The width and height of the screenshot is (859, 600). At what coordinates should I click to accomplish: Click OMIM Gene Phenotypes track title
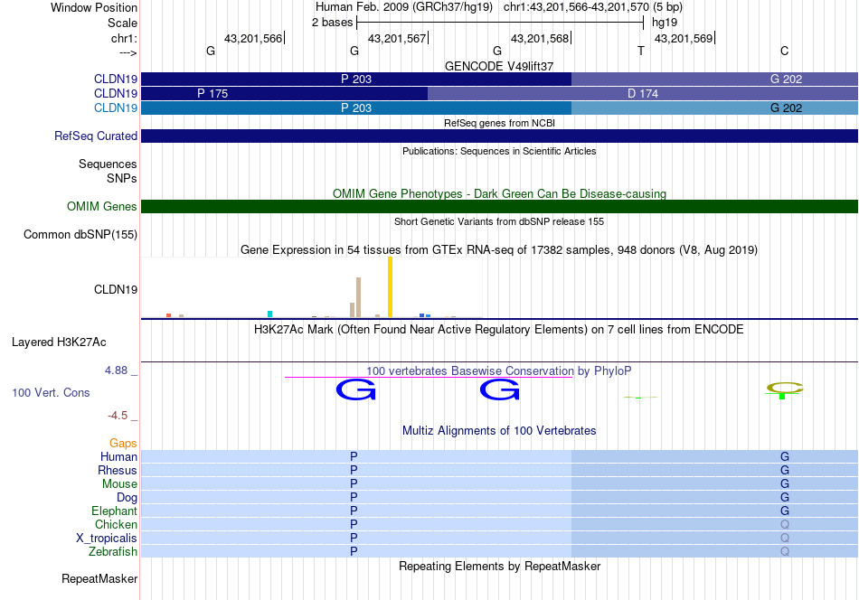point(500,193)
